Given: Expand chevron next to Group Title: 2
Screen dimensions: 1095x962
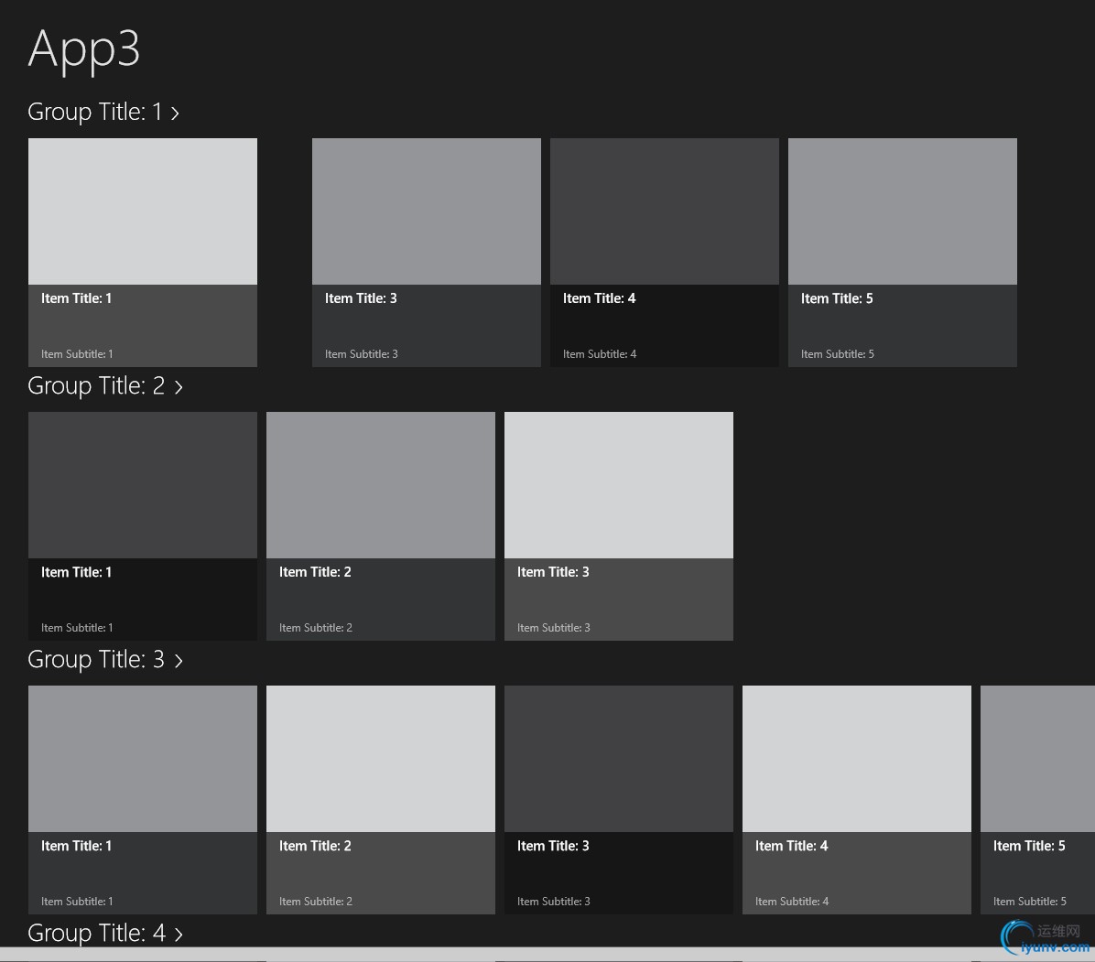Looking at the screenshot, I should pos(179,387).
